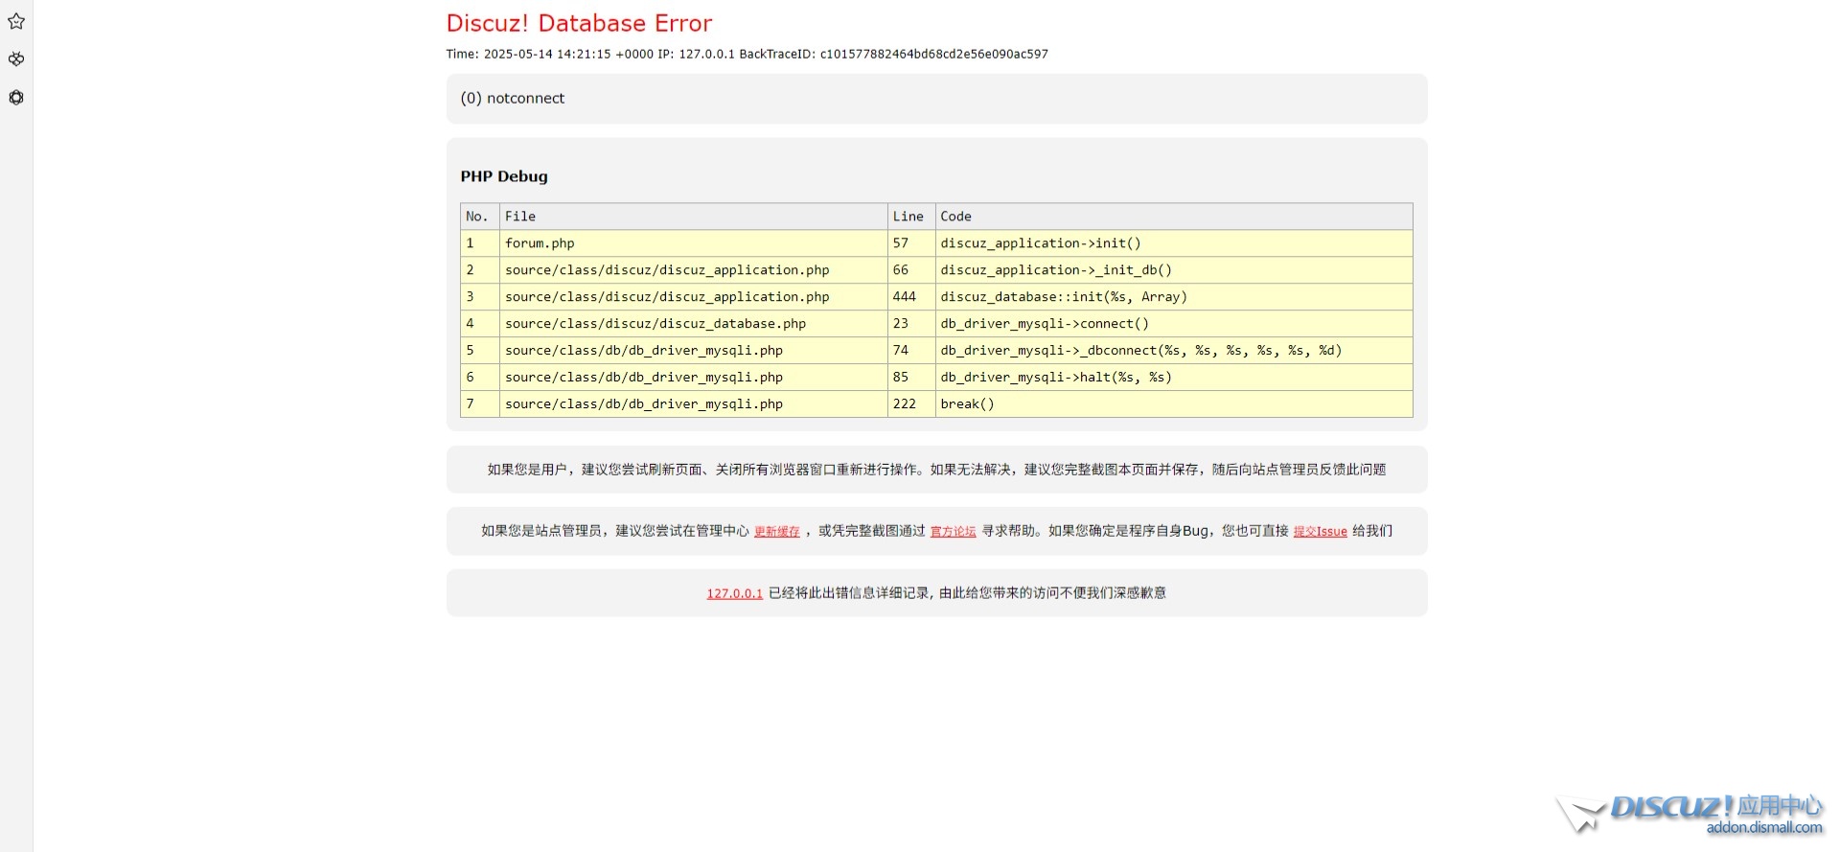Click the flower-shaped icon in left sidebar
The width and height of the screenshot is (1840, 852).
click(16, 98)
